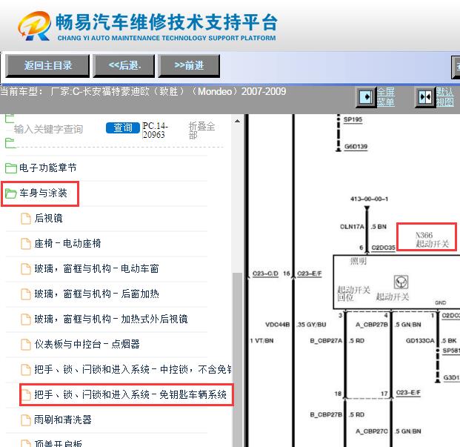
Task: Click the 返回主目录 button
Action: tap(47, 65)
